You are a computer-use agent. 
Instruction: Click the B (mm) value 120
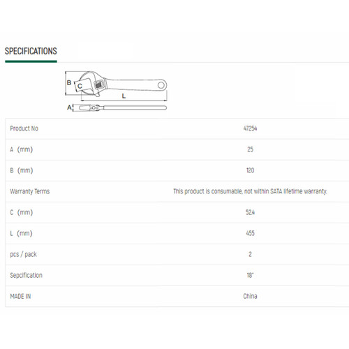pyautogui.click(x=250, y=170)
